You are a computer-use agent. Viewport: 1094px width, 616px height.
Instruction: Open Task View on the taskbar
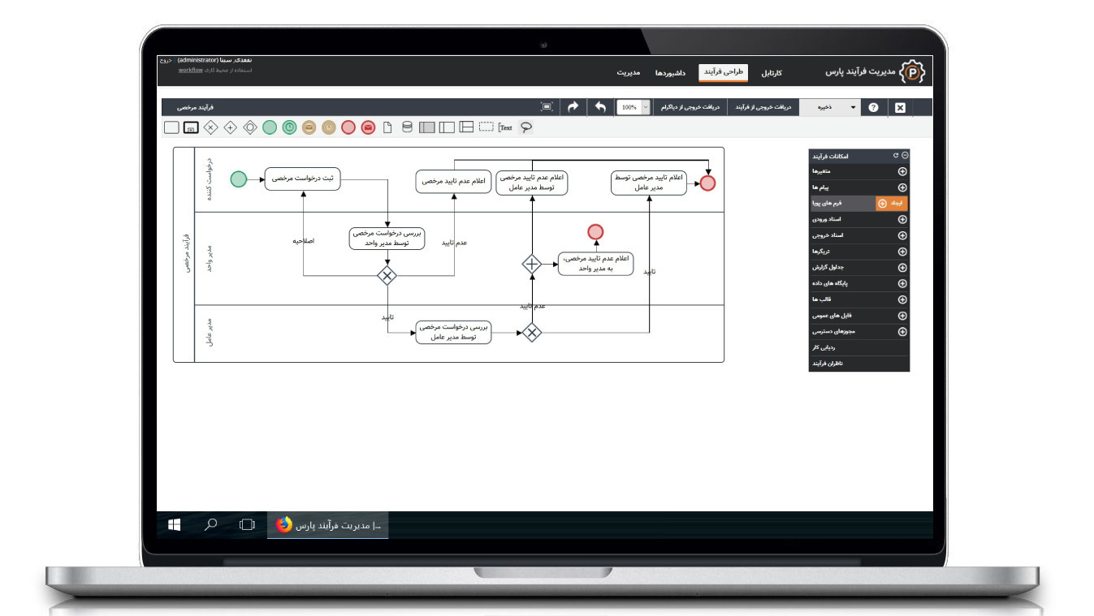pyautogui.click(x=247, y=525)
